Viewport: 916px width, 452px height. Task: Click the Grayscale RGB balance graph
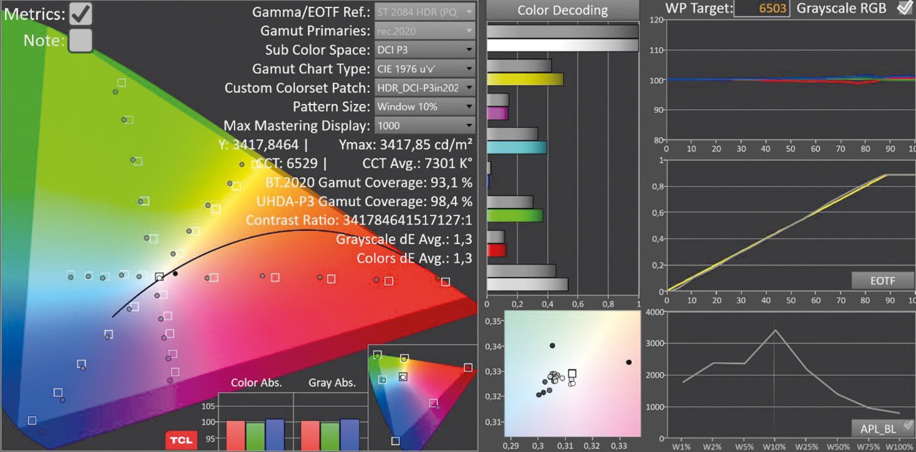tap(790, 79)
